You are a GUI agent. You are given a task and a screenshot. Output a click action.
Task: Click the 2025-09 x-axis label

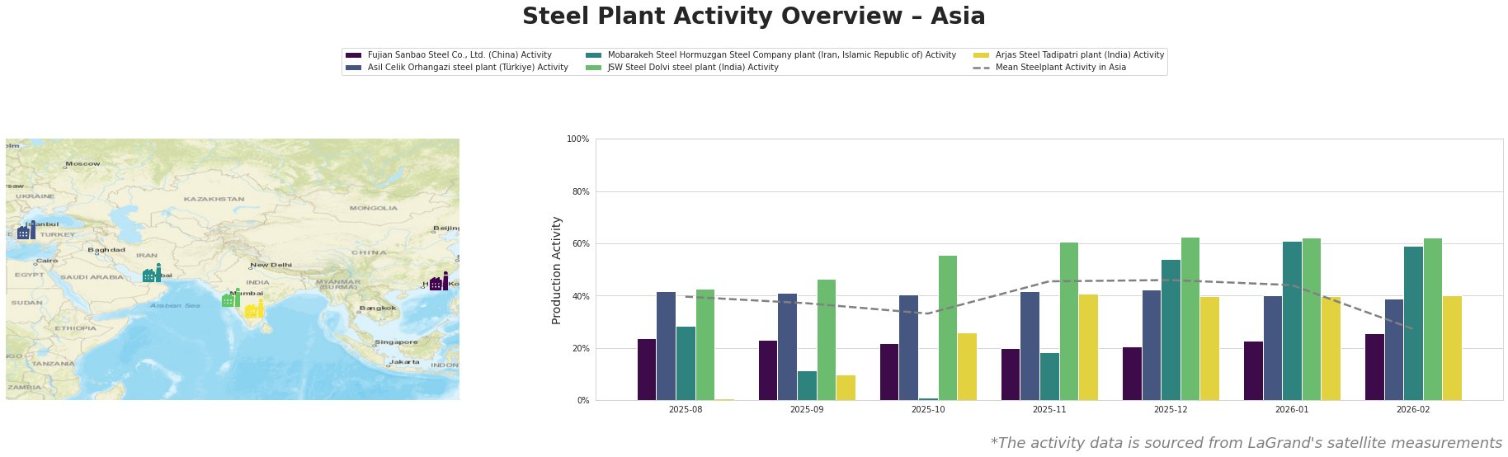coord(807,409)
